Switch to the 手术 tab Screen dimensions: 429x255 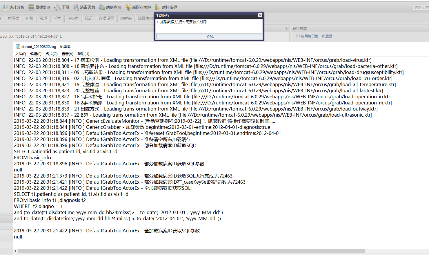tap(57, 18)
